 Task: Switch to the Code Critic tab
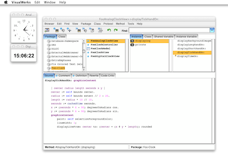coord(108,75)
